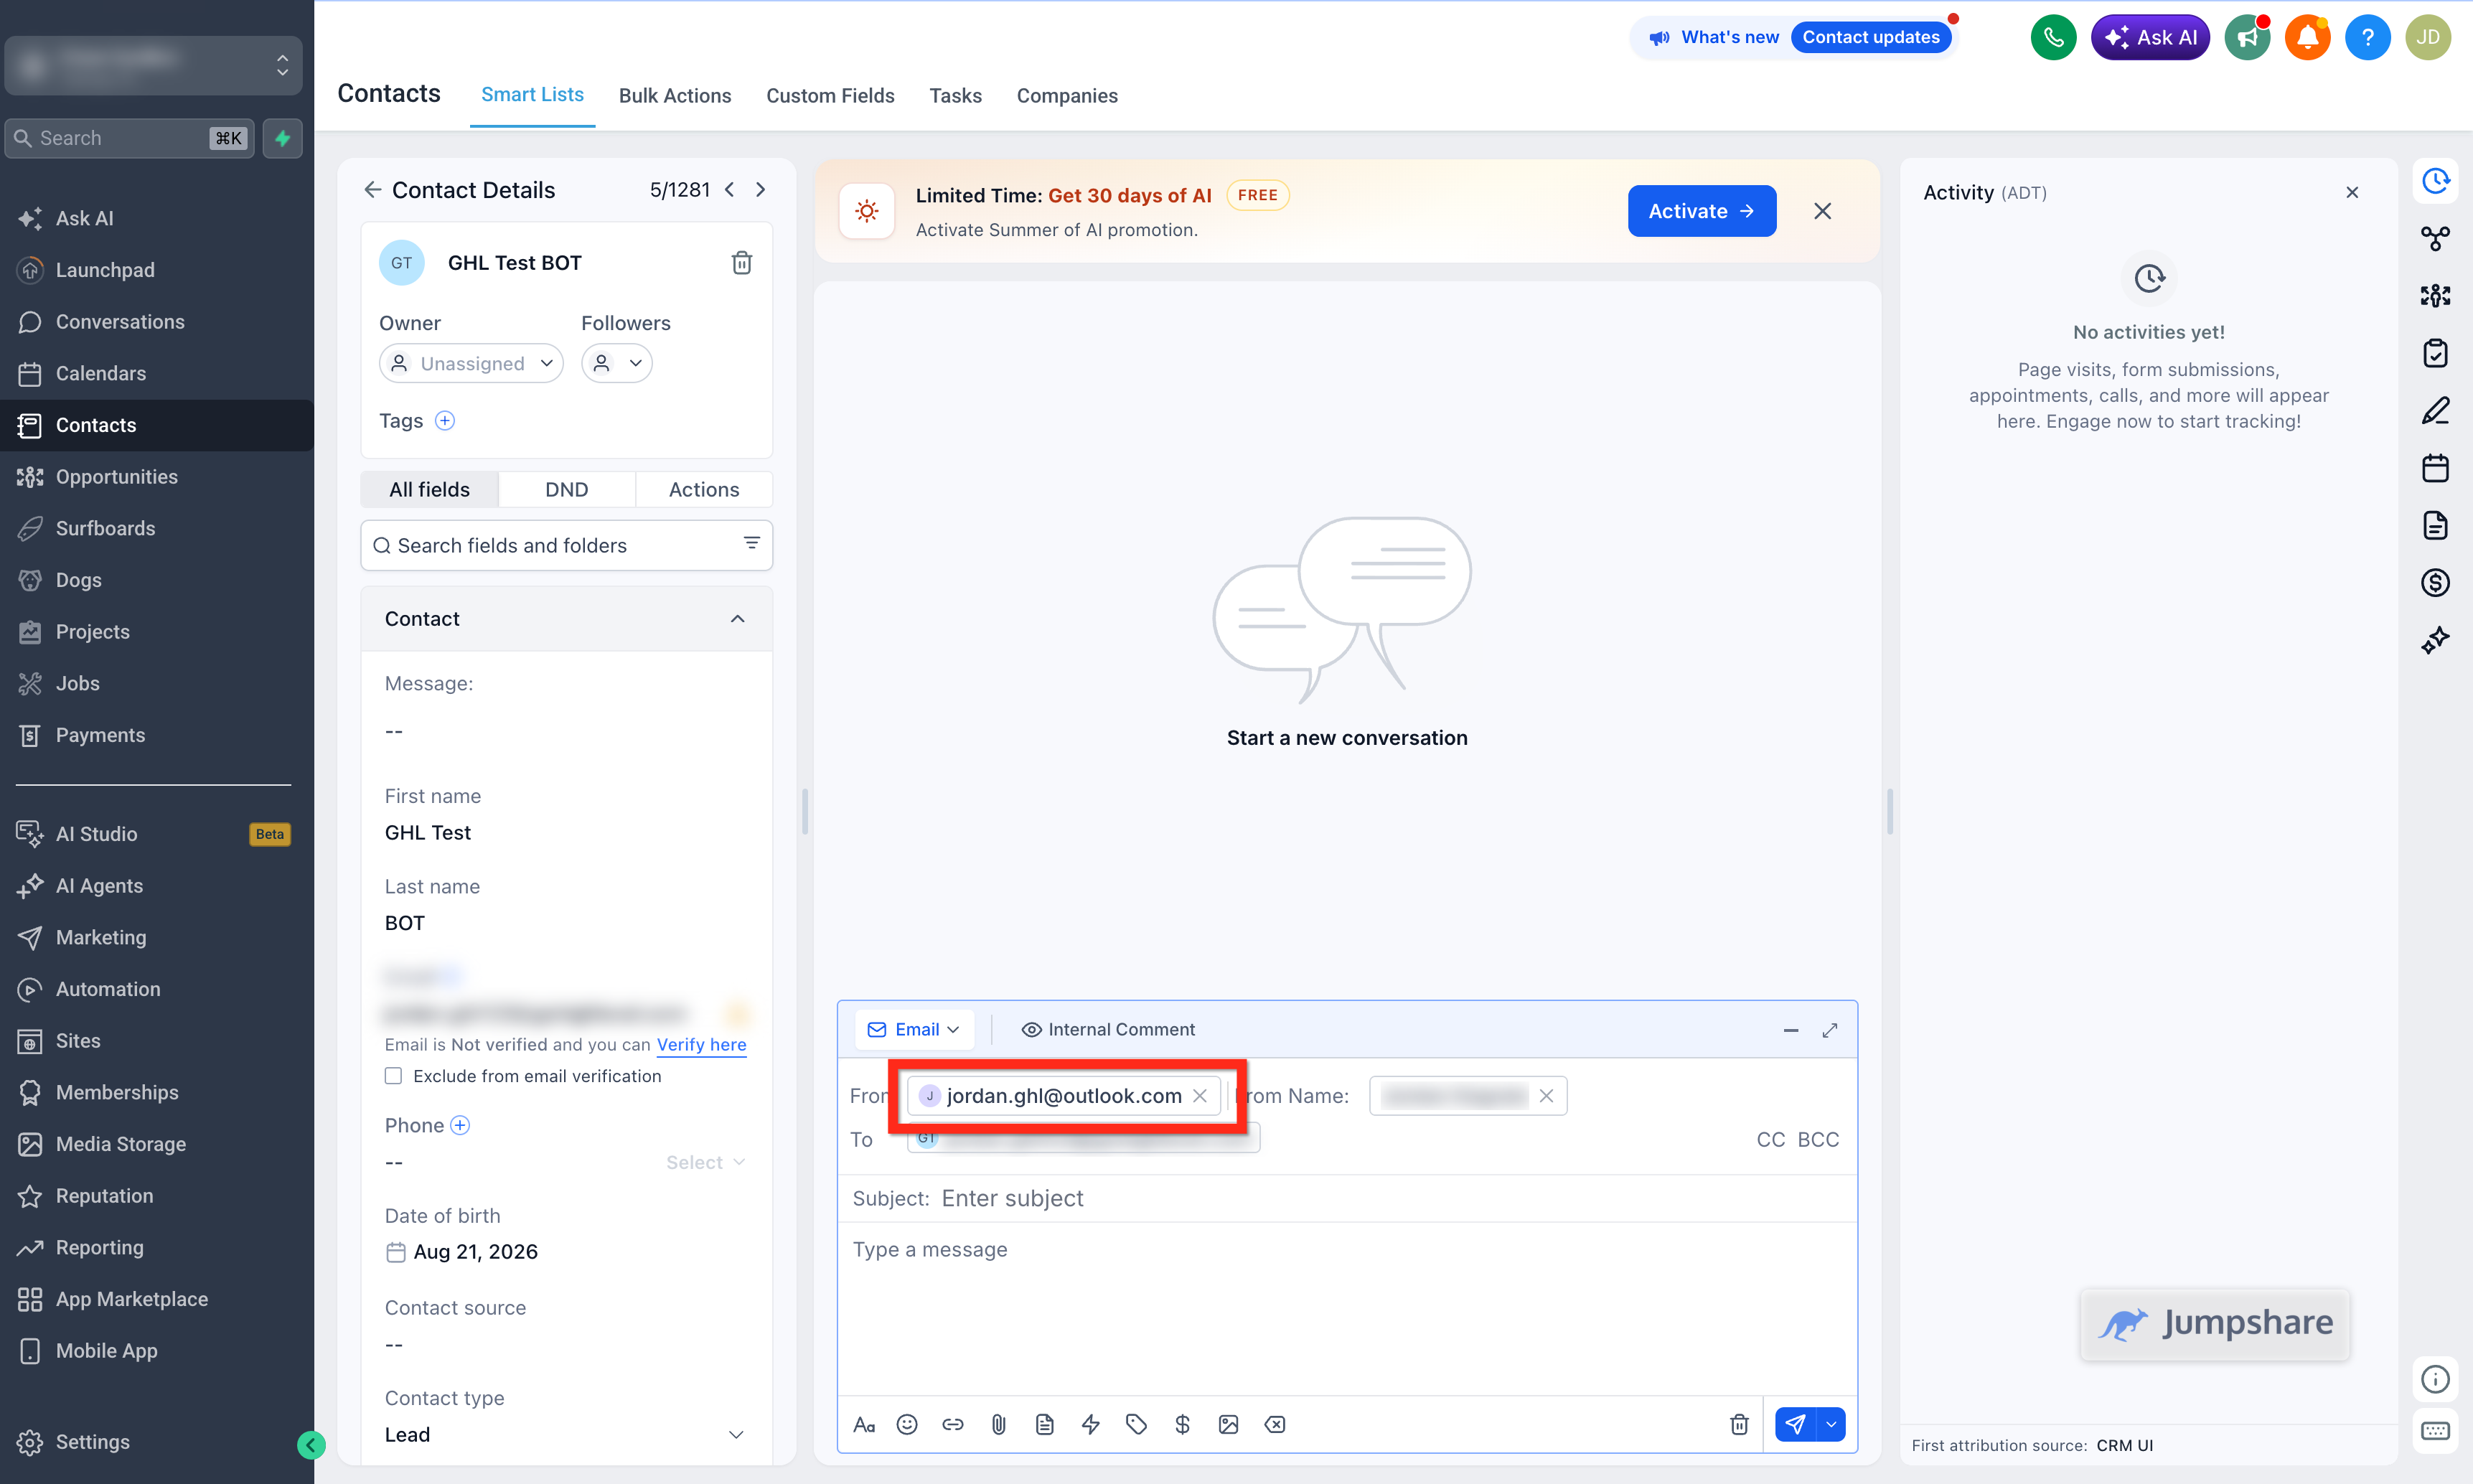Screen dimensions: 2473x1484
Task: Switch to the Bulk Actions tab
Action: point(675,96)
